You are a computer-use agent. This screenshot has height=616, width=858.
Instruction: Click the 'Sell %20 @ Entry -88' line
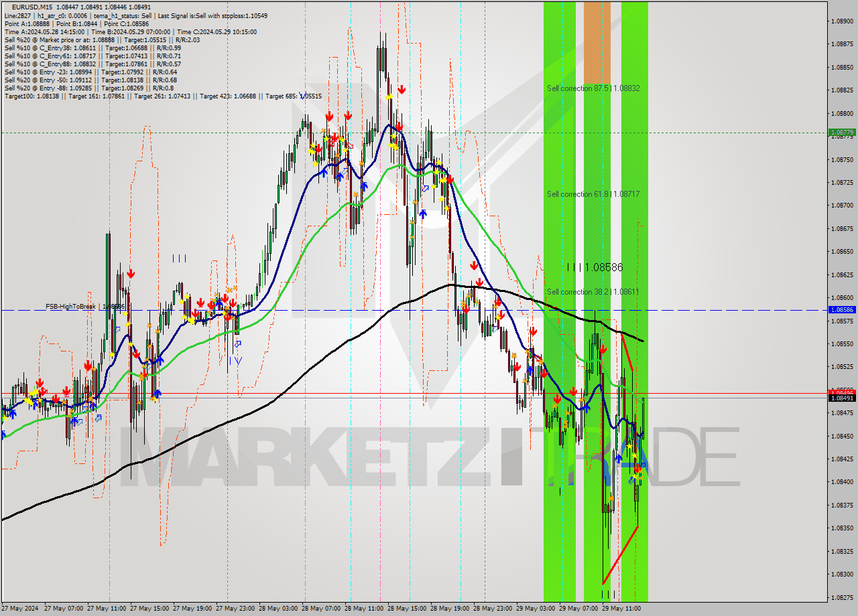pos(89,88)
